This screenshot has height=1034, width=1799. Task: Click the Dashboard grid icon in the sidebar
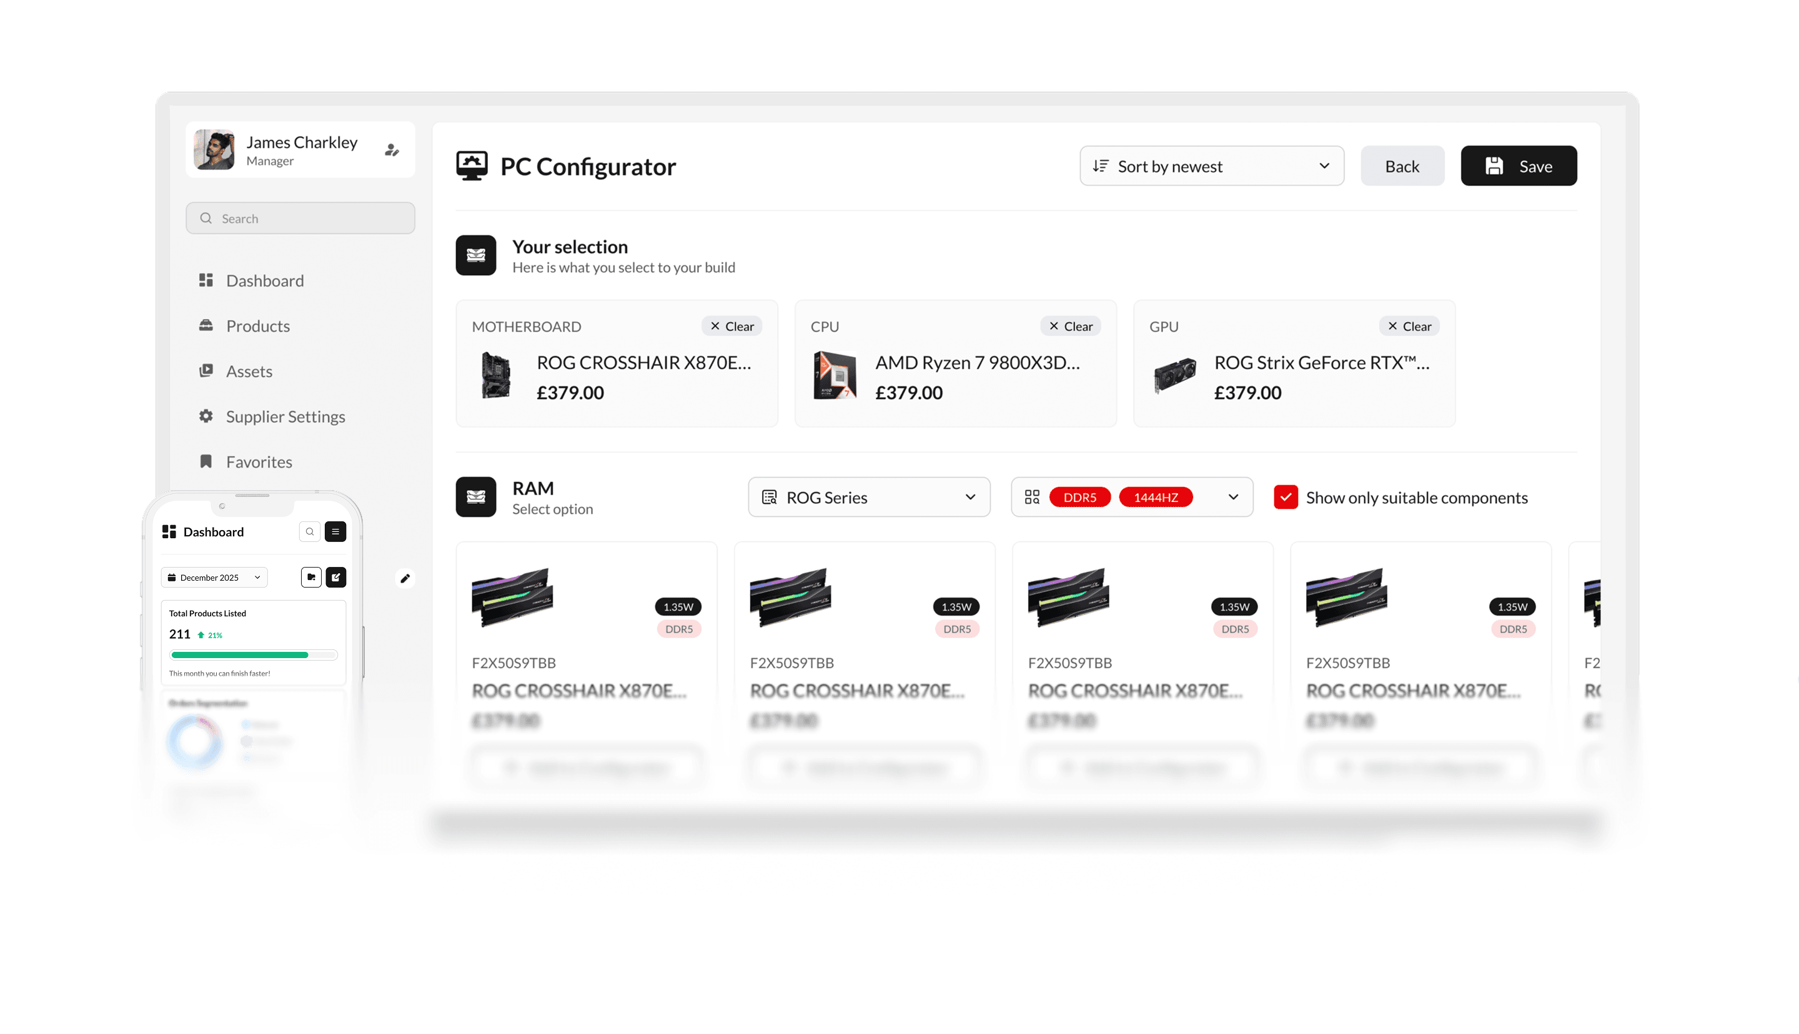(206, 280)
